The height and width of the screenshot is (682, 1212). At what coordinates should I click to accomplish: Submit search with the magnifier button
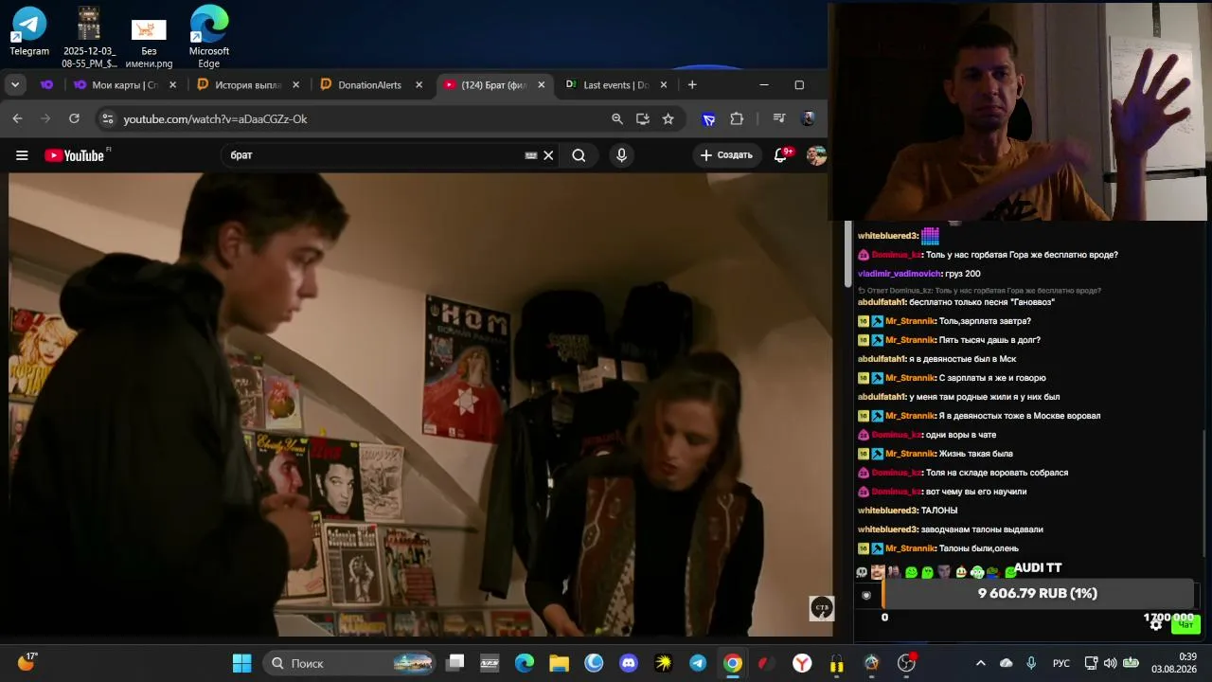pos(579,155)
